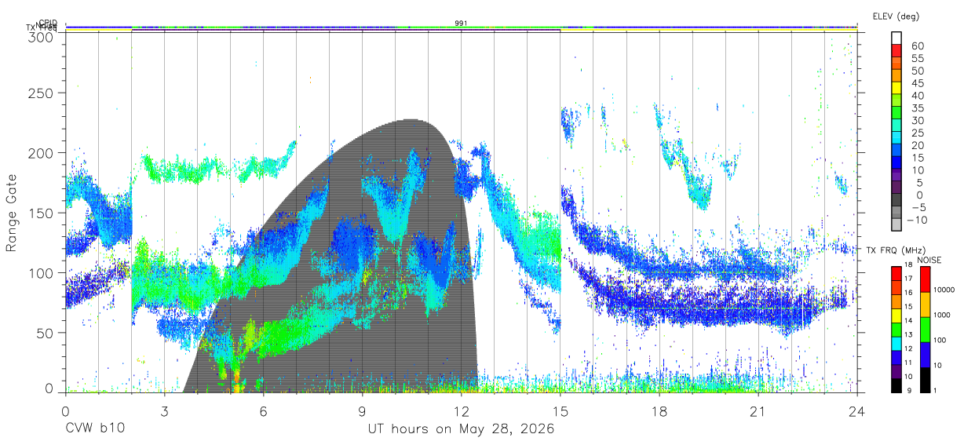Select the green swatch in NOISE legend

tap(925, 330)
